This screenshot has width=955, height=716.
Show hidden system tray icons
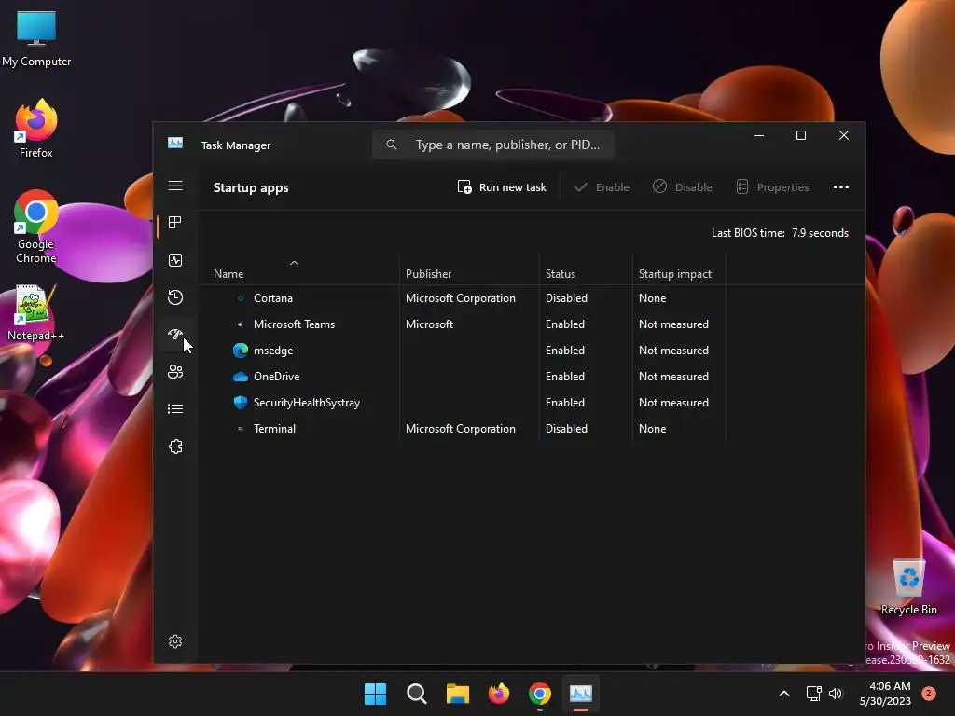pyautogui.click(x=784, y=694)
